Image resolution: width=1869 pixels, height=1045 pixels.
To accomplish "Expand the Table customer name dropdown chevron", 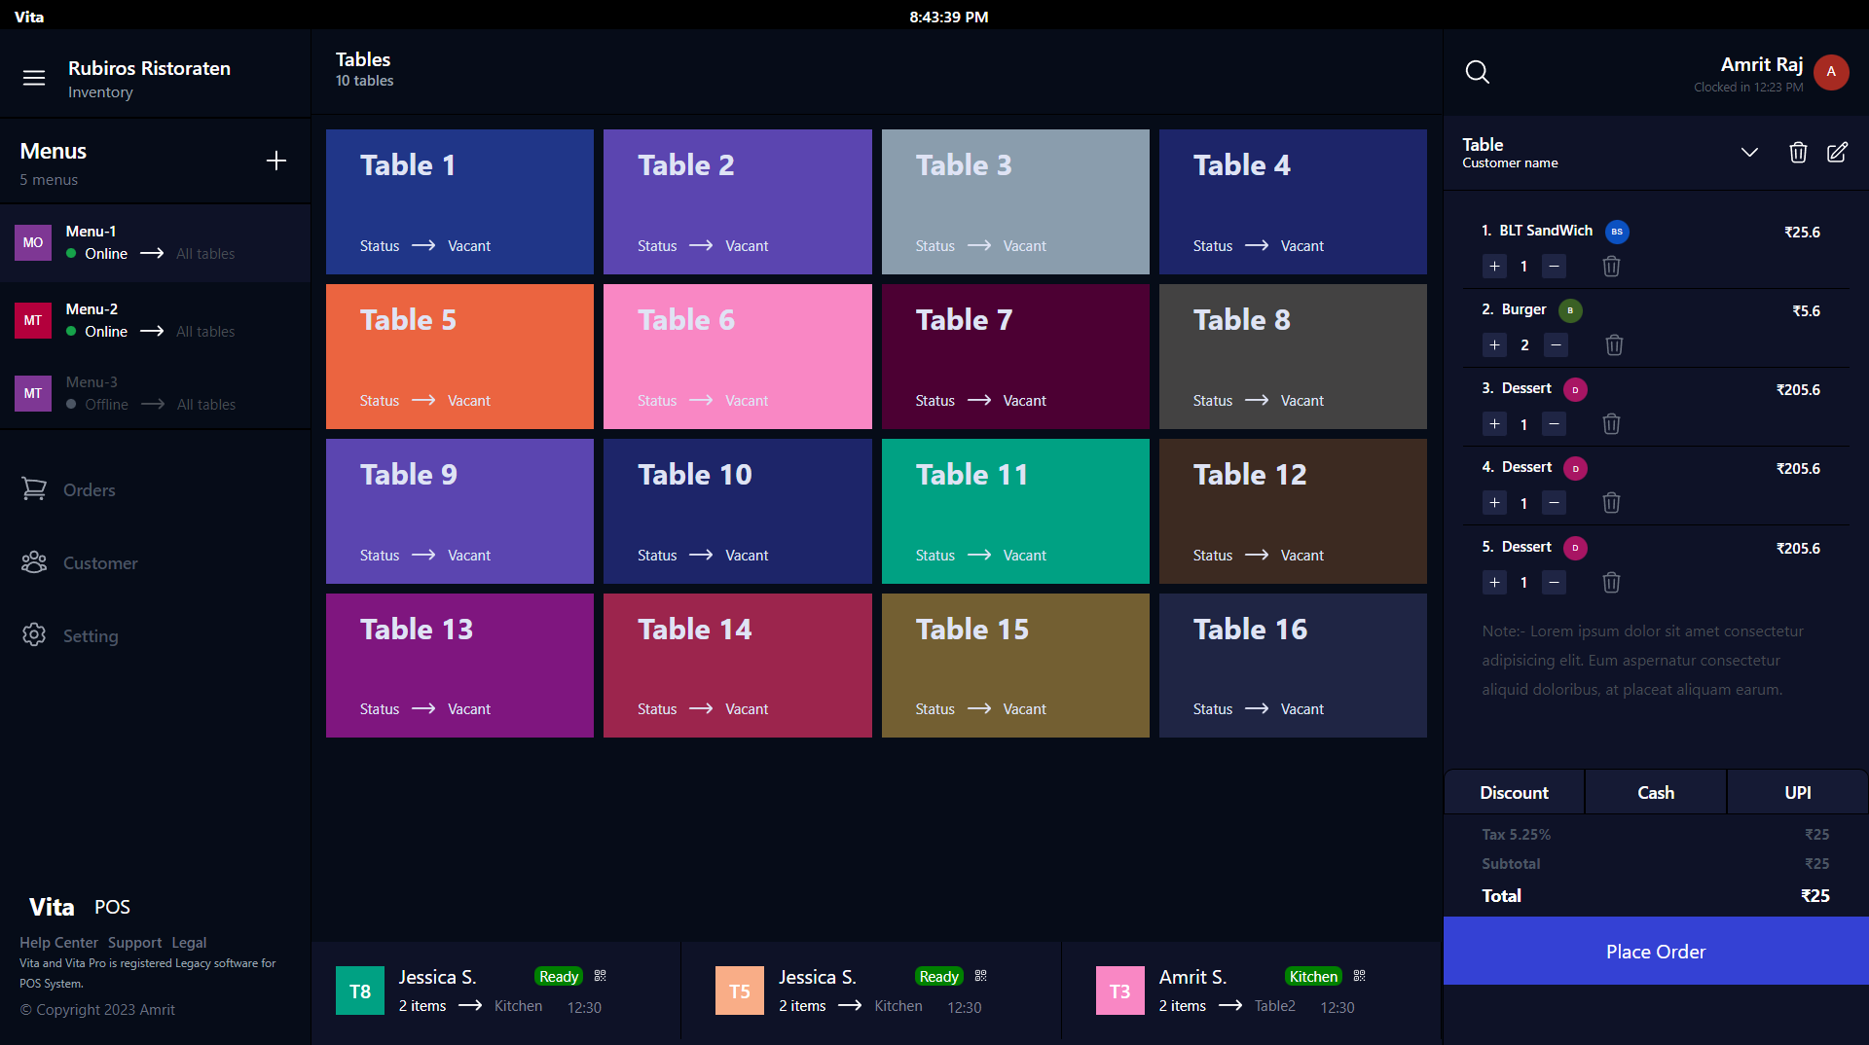I will coord(1749,153).
